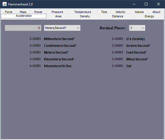
Task: Click the Feet/Second² label
Action: pyautogui.click(x=136, y=53)
